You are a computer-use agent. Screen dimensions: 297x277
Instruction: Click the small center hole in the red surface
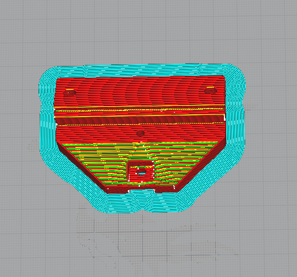click(x=140, y=133)
